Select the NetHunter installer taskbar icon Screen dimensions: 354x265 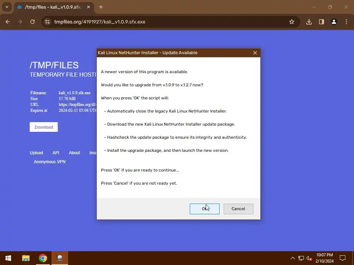point(59,258)
